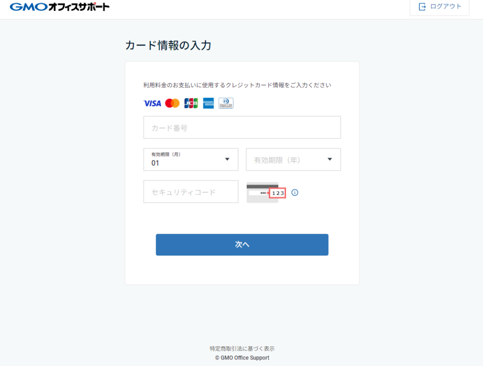
Task: Click the arrow on the year dropdown
Action: [x=330, y=160]
